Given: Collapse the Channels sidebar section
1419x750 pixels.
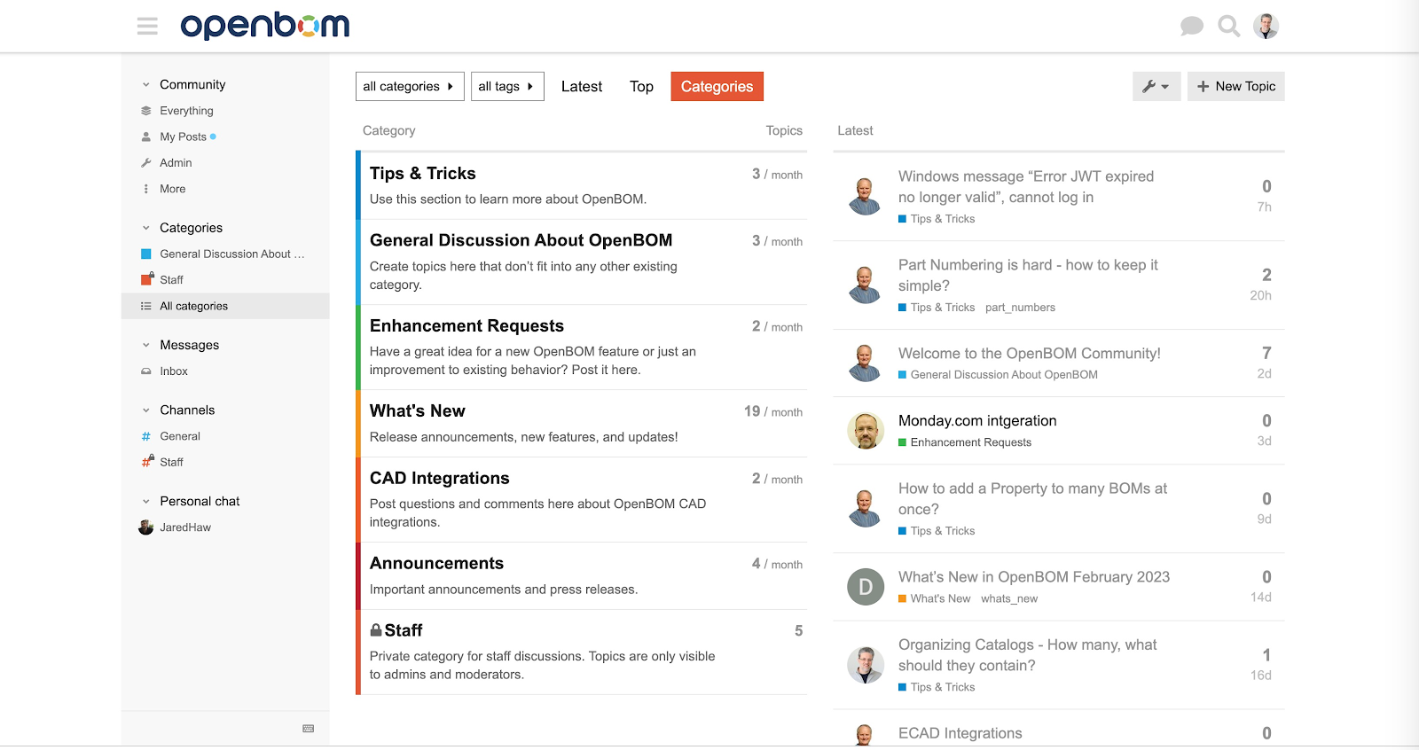Looking at the screenshot, I should [146, 410].
